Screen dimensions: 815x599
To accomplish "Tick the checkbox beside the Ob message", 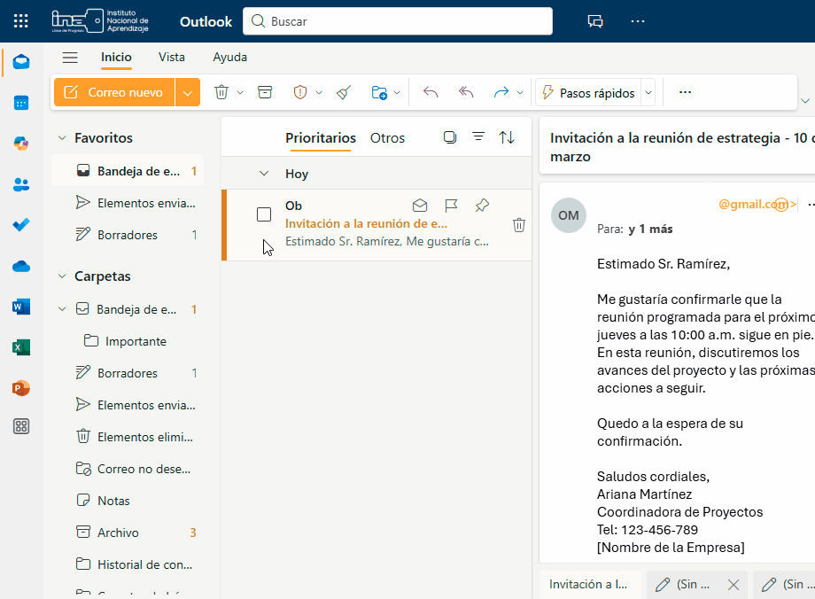I will pos(264,214).
